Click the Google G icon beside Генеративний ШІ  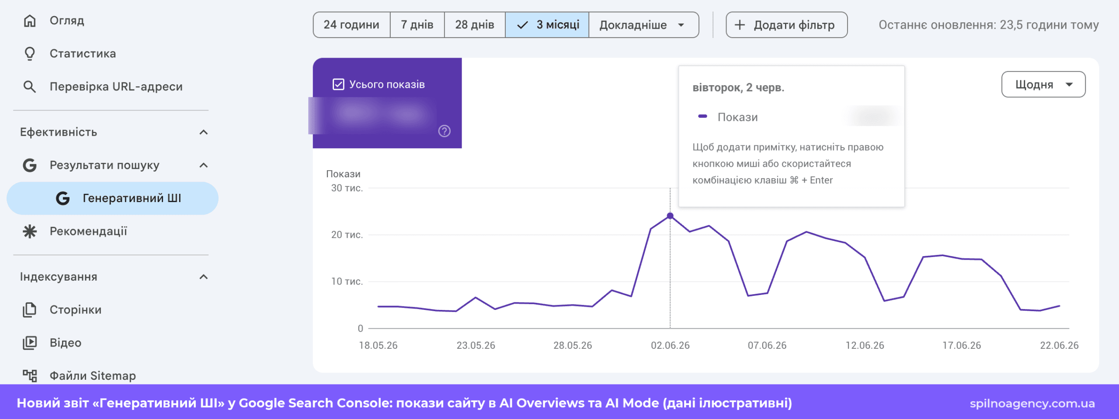point(63,198)
